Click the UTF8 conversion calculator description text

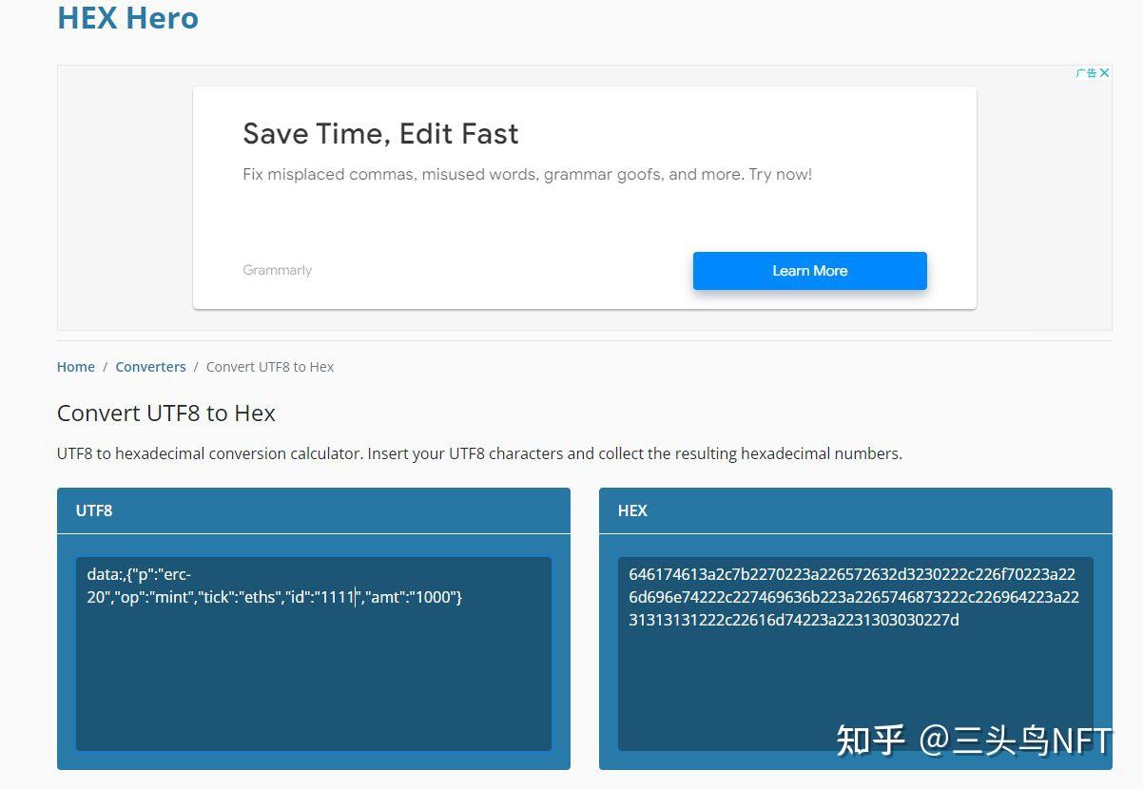pos(479,453)
